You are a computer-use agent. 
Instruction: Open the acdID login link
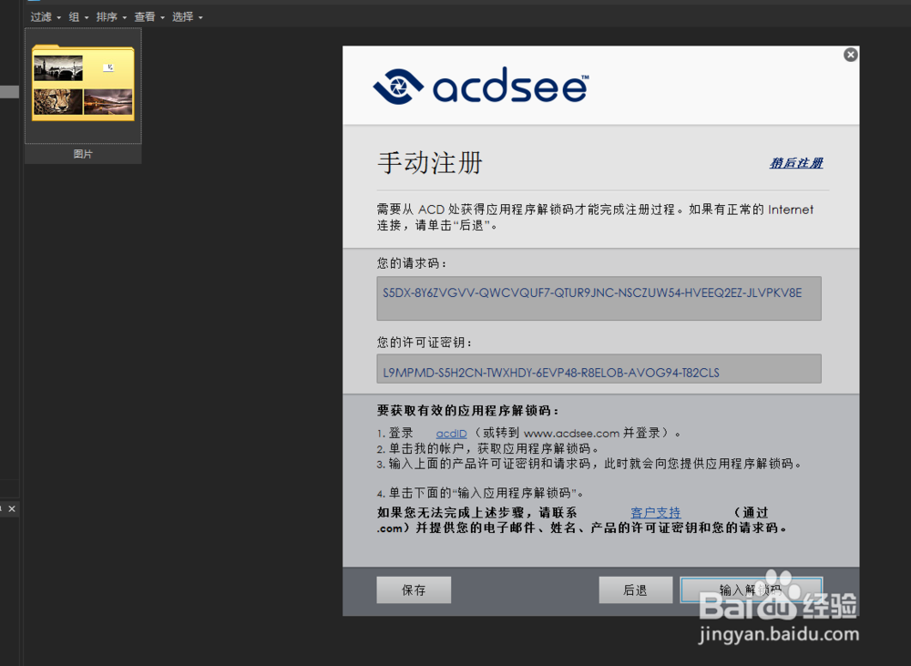pos(452,434)
